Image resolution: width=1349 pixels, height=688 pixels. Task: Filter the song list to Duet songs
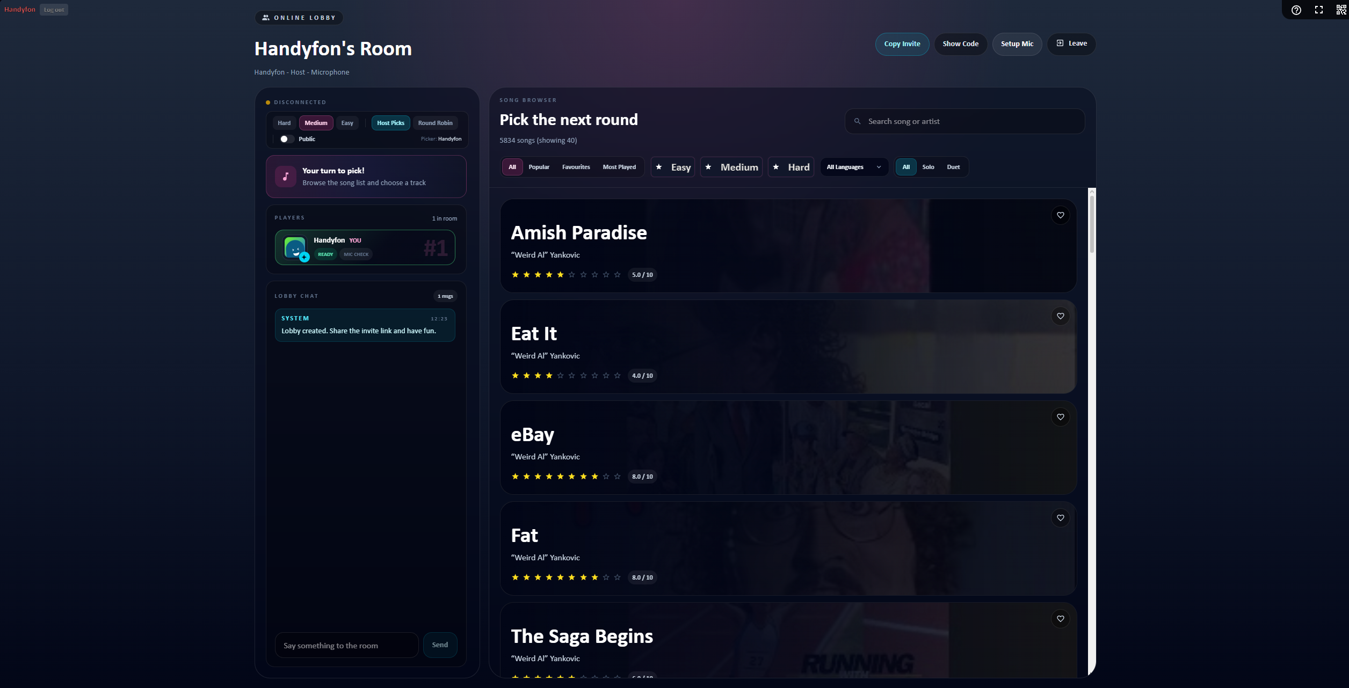coord(953,167)
